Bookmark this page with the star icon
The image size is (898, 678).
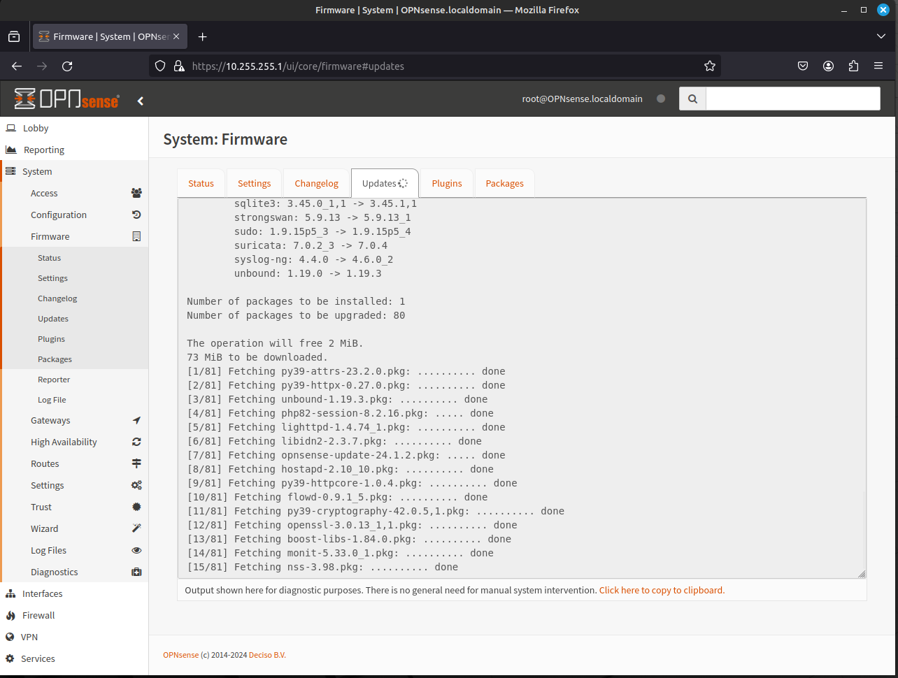click(710, 66)
